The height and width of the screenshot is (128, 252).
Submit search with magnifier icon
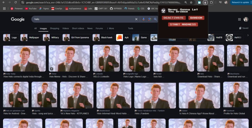[155, 19]
